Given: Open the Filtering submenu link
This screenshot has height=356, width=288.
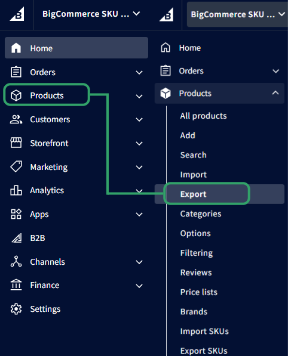Looking at the screenshot, I should coord(197,253).
